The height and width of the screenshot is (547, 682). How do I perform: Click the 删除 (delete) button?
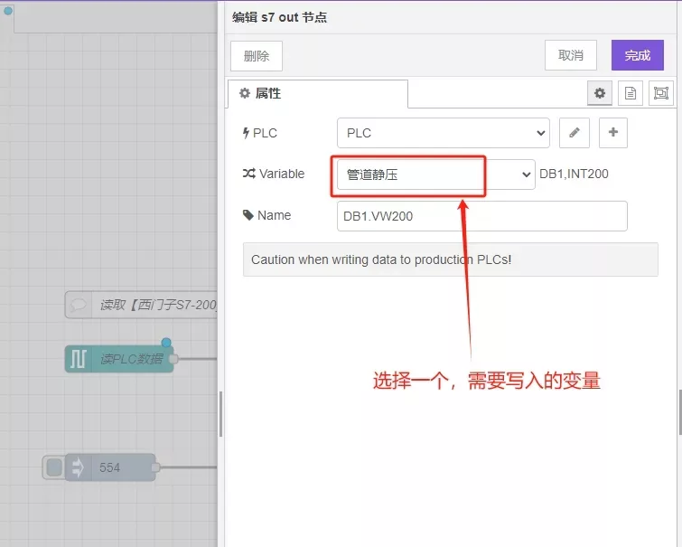tap(257, 56)
